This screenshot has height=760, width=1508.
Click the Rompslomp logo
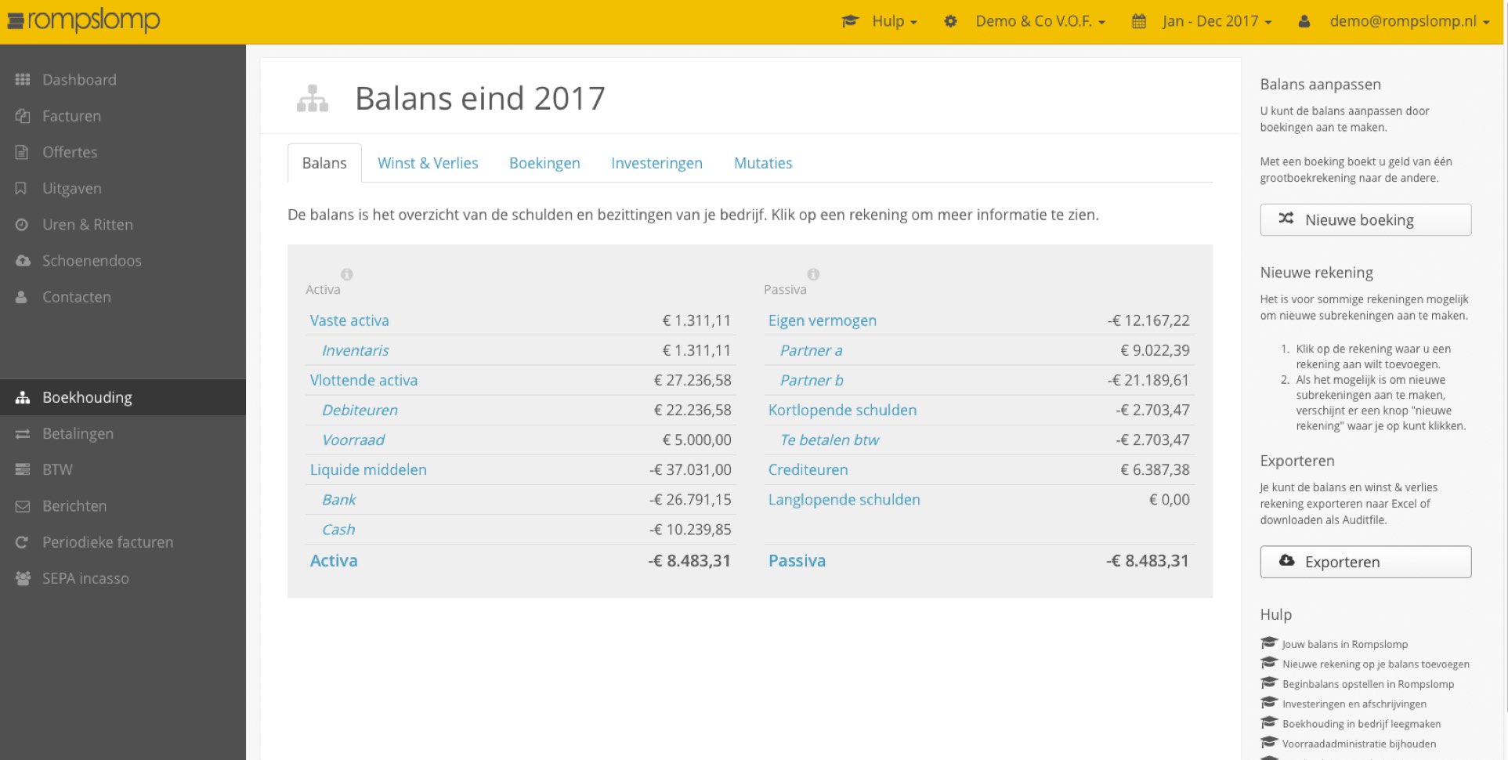point(84,20)
